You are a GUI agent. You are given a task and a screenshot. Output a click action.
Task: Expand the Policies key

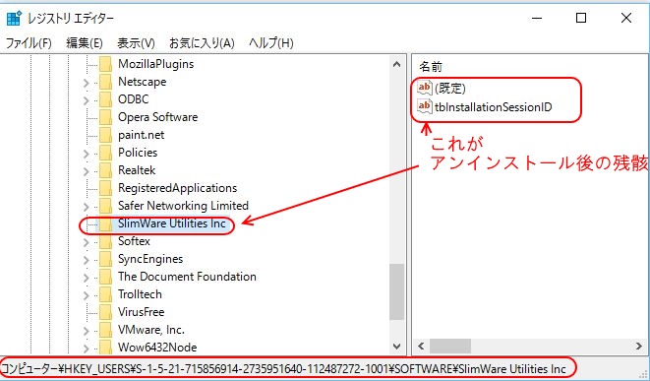(87, 154)
